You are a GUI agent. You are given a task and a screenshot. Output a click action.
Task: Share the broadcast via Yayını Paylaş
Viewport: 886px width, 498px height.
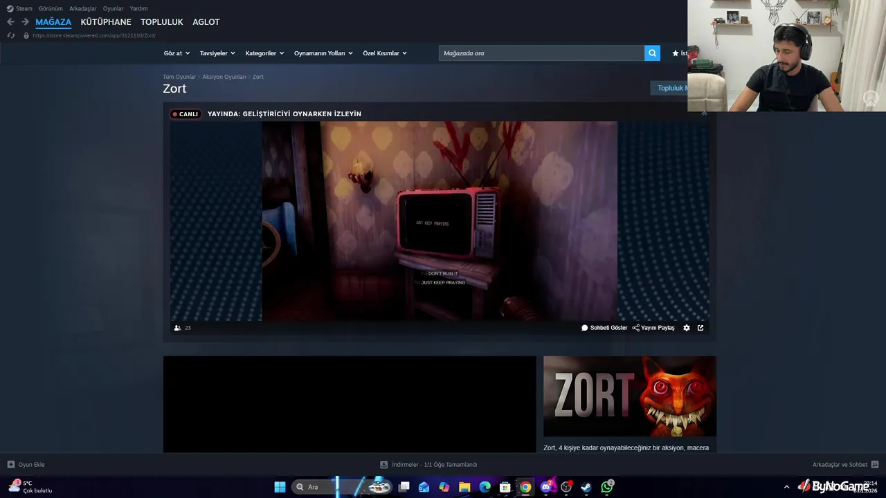653,328
